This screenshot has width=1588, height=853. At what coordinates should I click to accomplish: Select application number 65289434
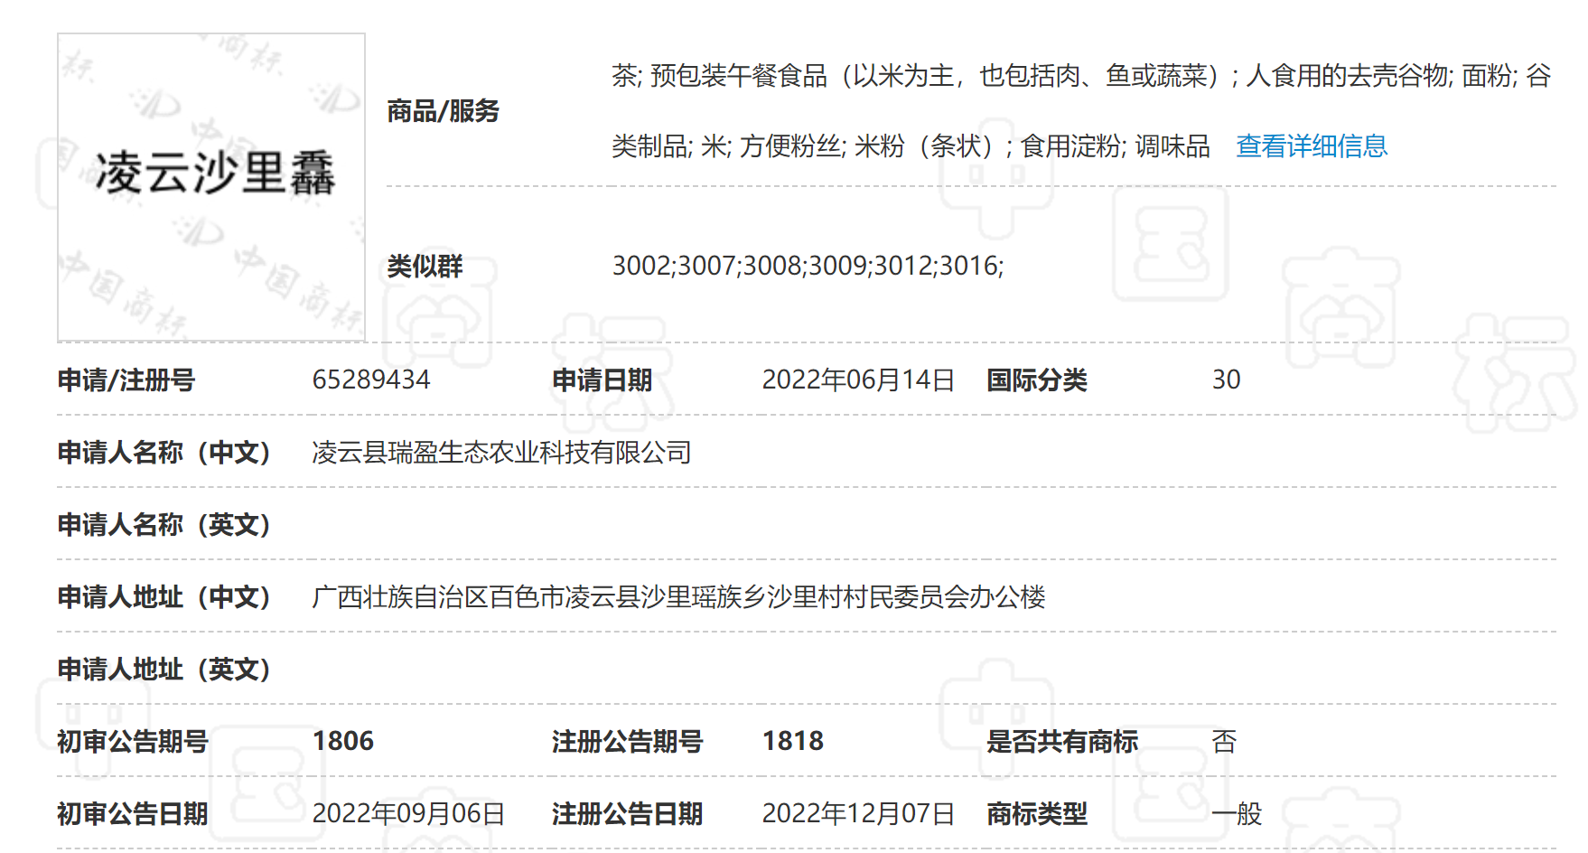pyautogui.click(x=372, y=380)
